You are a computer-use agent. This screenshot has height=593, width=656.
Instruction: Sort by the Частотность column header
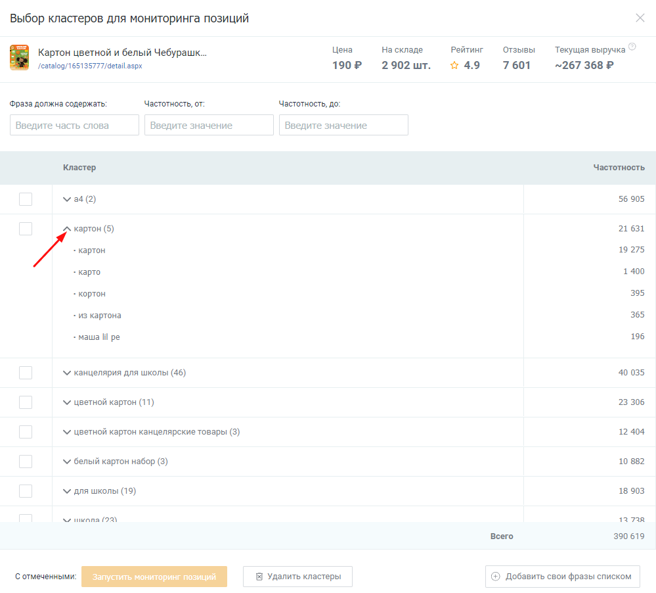(x=619, y=168)
